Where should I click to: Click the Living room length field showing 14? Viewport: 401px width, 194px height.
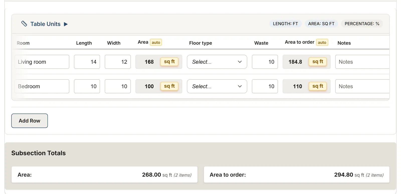pyautogui.click(x=87, y=62)
